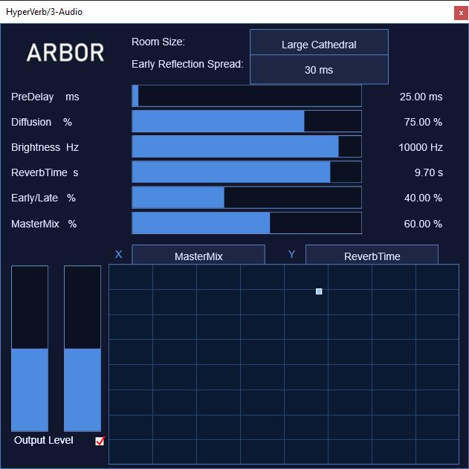Image resolution: width=469 pixels, height=469 pixels.
Task: Click the Early Reflection Spread: label
Action: (x=187, y=65)
